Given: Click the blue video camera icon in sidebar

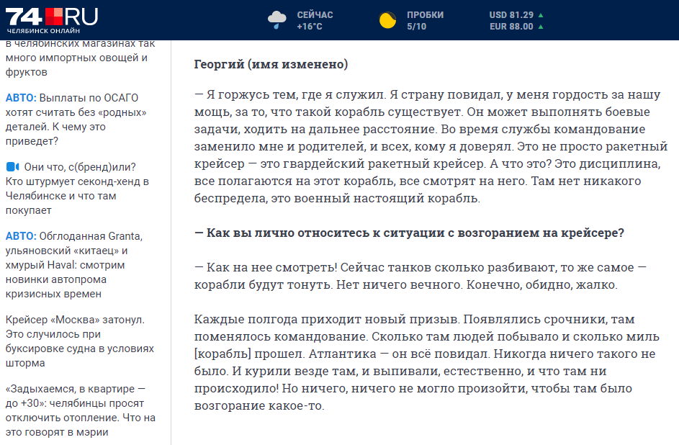Looking at the screenshot, I should pos(12,167).
